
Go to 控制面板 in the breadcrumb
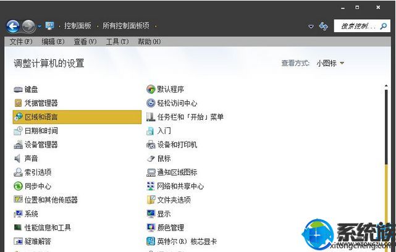coord(78,26)
